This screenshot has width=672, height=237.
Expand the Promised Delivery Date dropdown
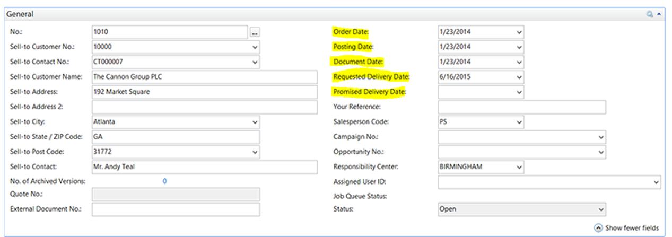pyautogui.click(x=519, y=92)
